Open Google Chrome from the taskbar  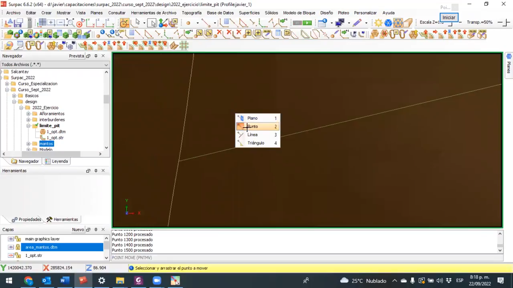(x=28, y=280)
